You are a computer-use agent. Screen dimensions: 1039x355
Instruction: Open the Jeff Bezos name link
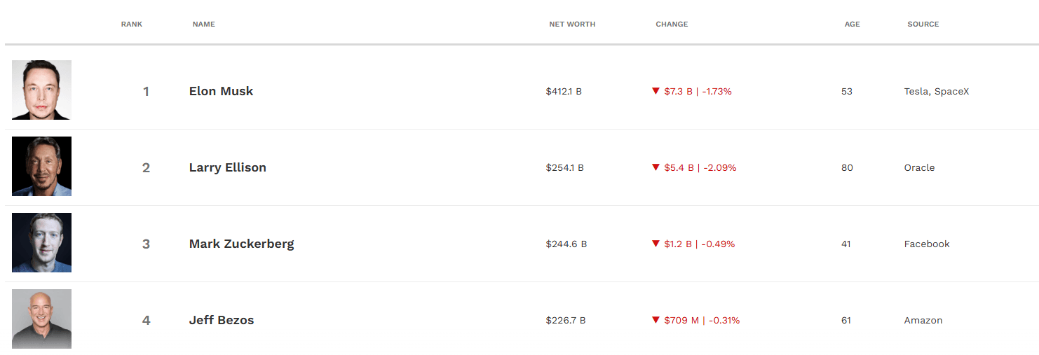point(221,320)
